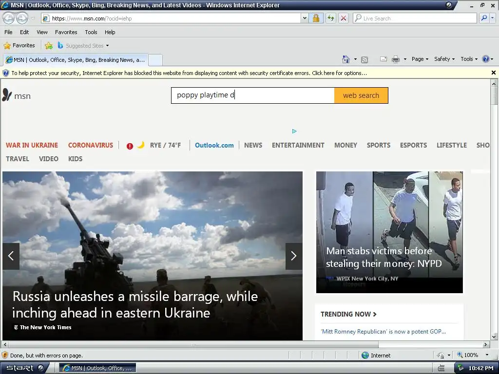The image size is (499, 374).
Task: Open the Russia missile barrage headline
Action: (x=135, y=305)
